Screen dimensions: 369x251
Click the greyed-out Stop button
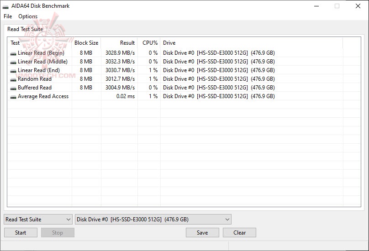coord(58,232)
